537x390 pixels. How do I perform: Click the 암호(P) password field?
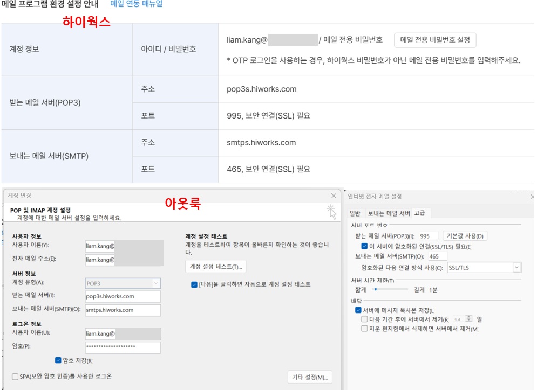pos(123,347)
